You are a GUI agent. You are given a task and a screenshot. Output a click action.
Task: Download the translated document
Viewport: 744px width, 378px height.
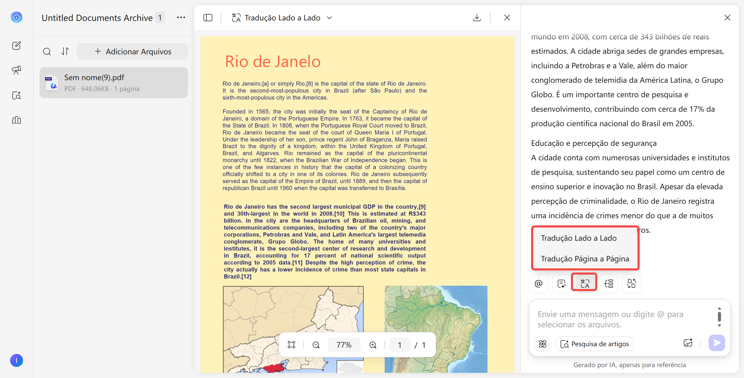[477, 18]
